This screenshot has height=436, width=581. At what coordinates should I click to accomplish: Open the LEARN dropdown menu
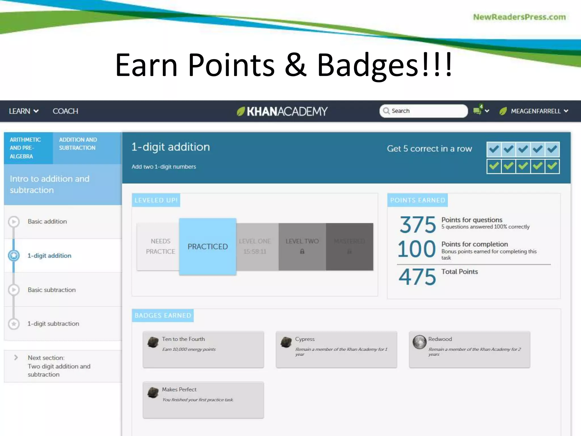pyautogui.click(x=24, y=111)
